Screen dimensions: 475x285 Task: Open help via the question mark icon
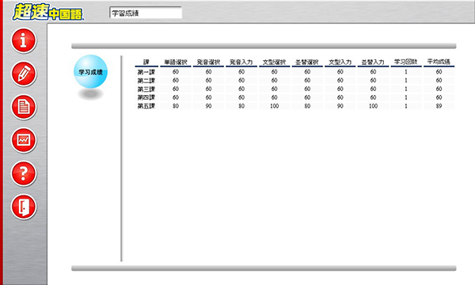(x=24, y=173)
